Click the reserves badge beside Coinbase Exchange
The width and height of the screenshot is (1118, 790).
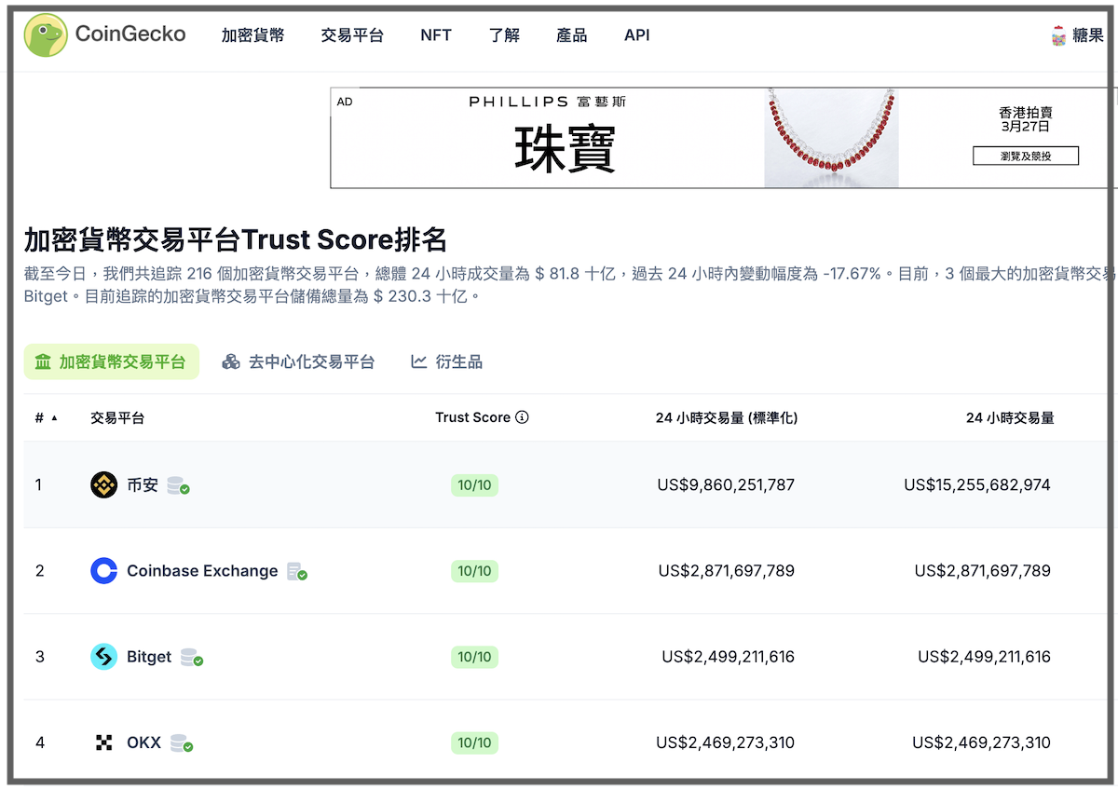click(x=297, y=571)
